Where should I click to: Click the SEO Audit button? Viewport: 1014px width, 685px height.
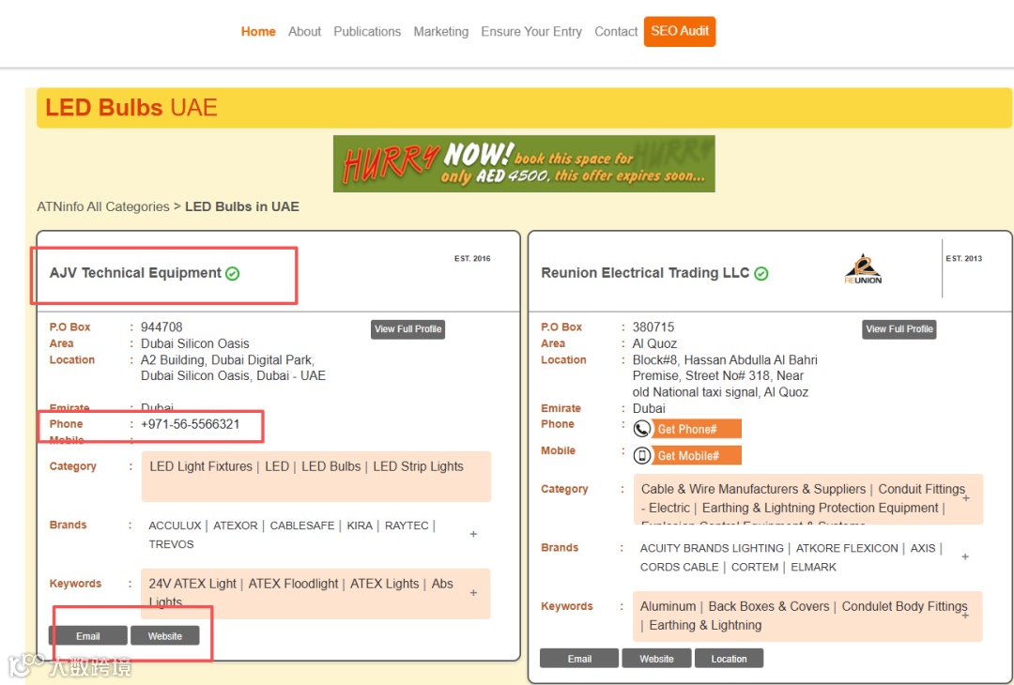click(x=680, y=31)
